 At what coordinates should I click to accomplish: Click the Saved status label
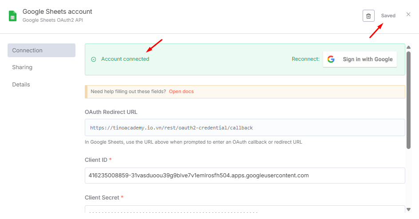(388, 16)
